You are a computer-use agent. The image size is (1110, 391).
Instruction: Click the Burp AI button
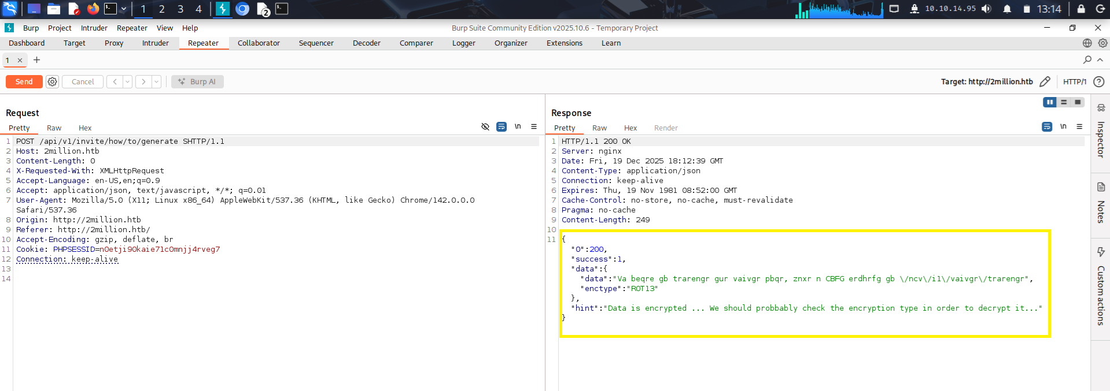coord(197,82)
